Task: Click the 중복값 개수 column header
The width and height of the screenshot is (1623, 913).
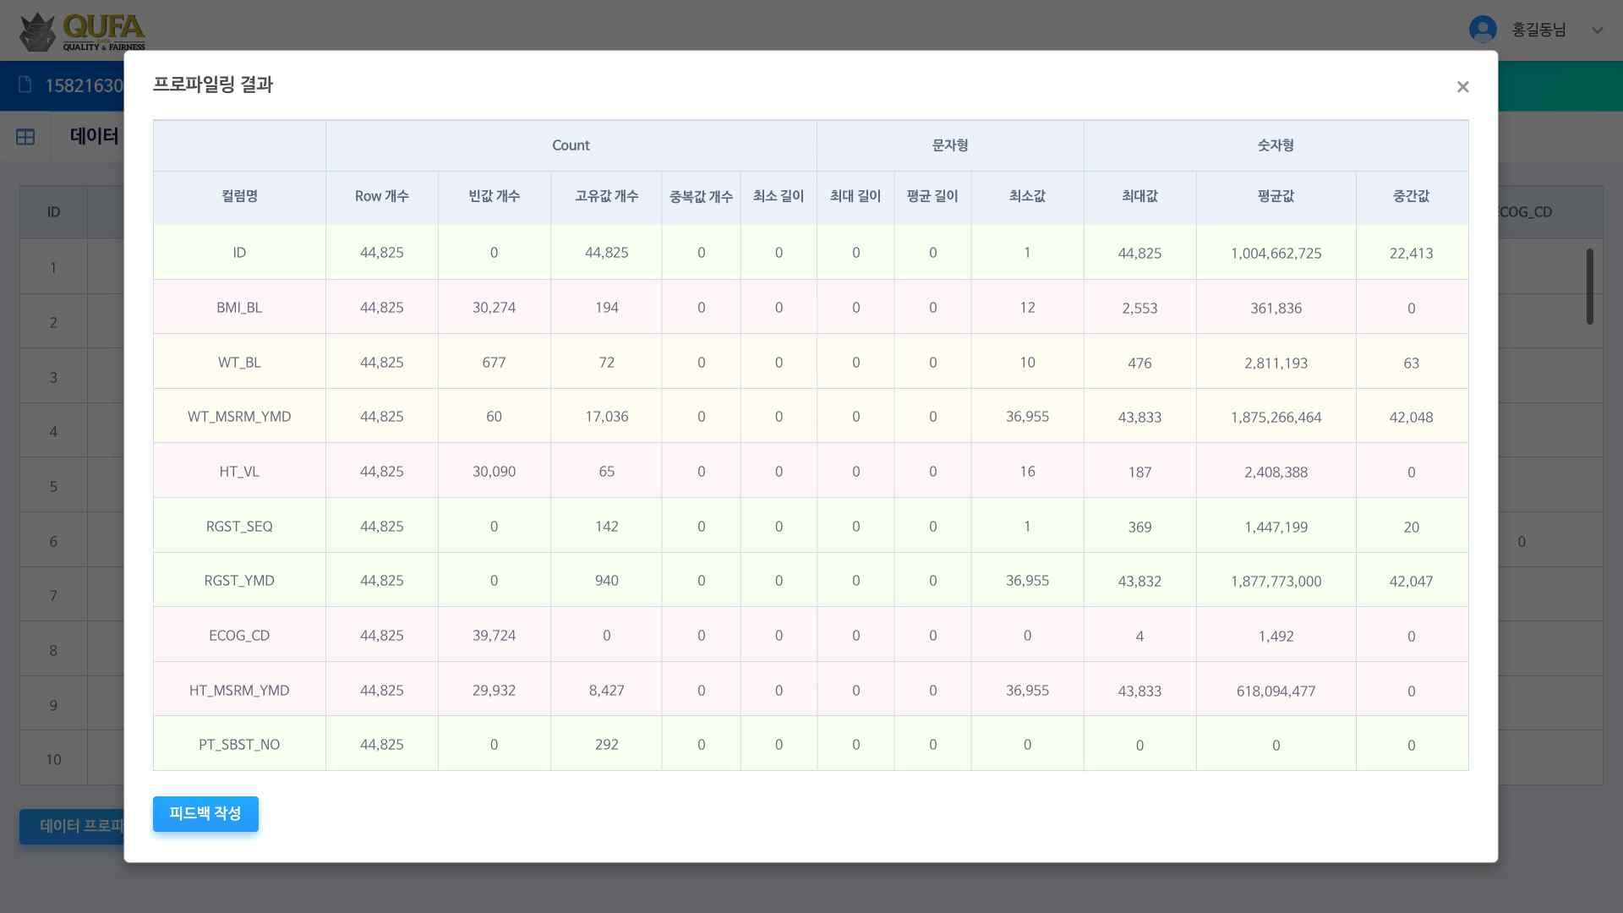Action: click(701, 196)
